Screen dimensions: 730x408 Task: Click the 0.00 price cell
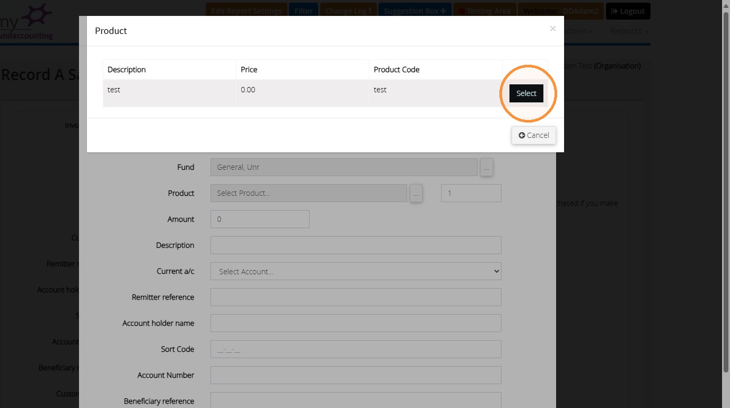click(x=303, y=93)
